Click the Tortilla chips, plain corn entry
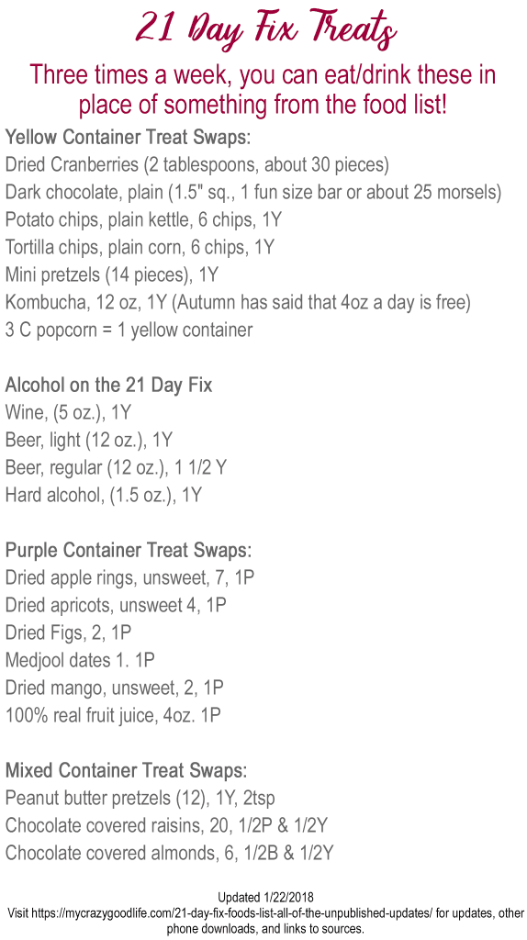The image size is (527, 940). (139, 248)
